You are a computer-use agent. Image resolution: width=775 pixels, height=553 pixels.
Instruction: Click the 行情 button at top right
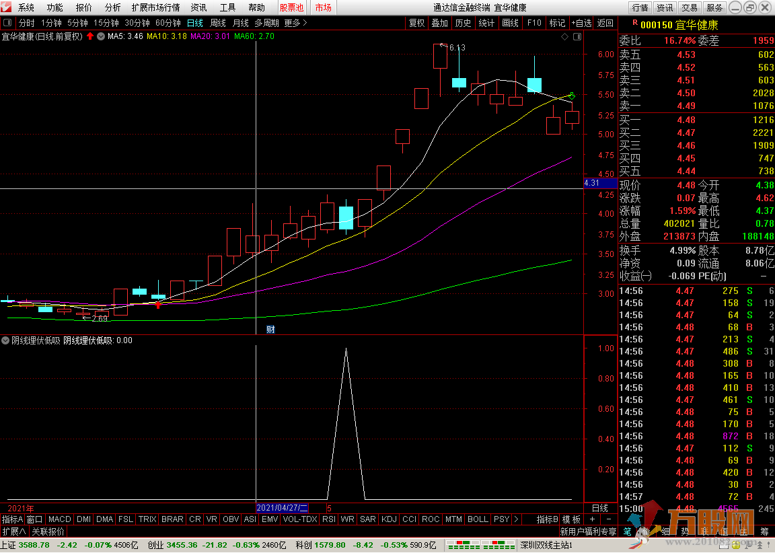click(640, 7)
